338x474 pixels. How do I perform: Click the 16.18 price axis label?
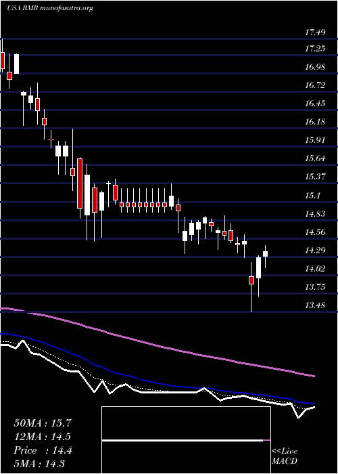click(315, 122)
